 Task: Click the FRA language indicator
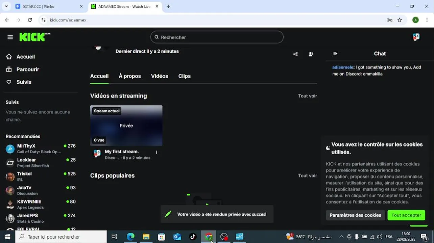pos(389,237)
